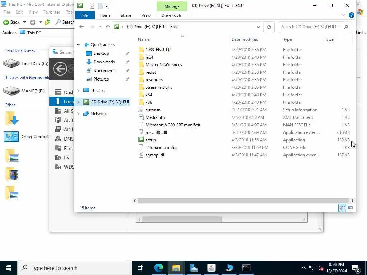Screen dimensions: 367x275
Task: Sort files by Date modified column
Action: [255, 39]
